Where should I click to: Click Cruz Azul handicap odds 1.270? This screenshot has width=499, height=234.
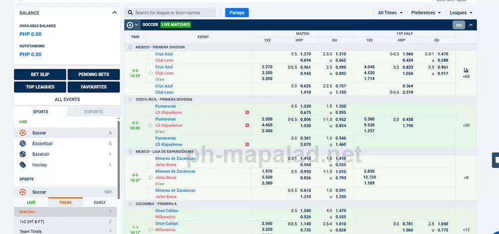pyautogui.click(x=305, y=54)
